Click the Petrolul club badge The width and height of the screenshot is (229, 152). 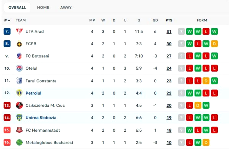coord(19,93)
